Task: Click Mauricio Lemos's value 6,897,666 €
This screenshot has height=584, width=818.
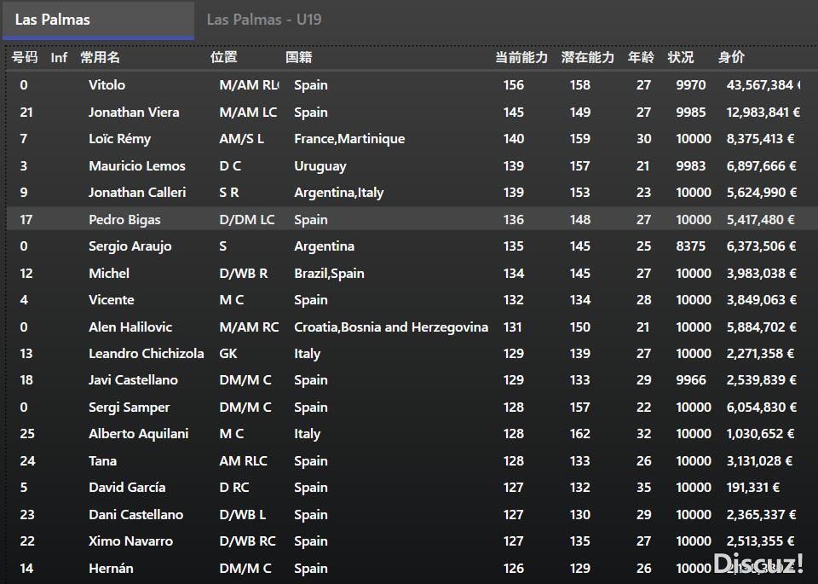Action: pyautogui.click(x=761, y=166)
